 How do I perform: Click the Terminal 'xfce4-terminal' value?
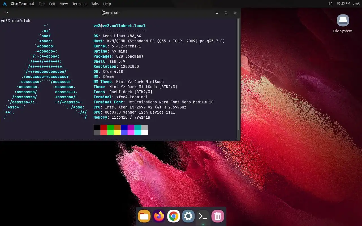(x=132, y=97)
